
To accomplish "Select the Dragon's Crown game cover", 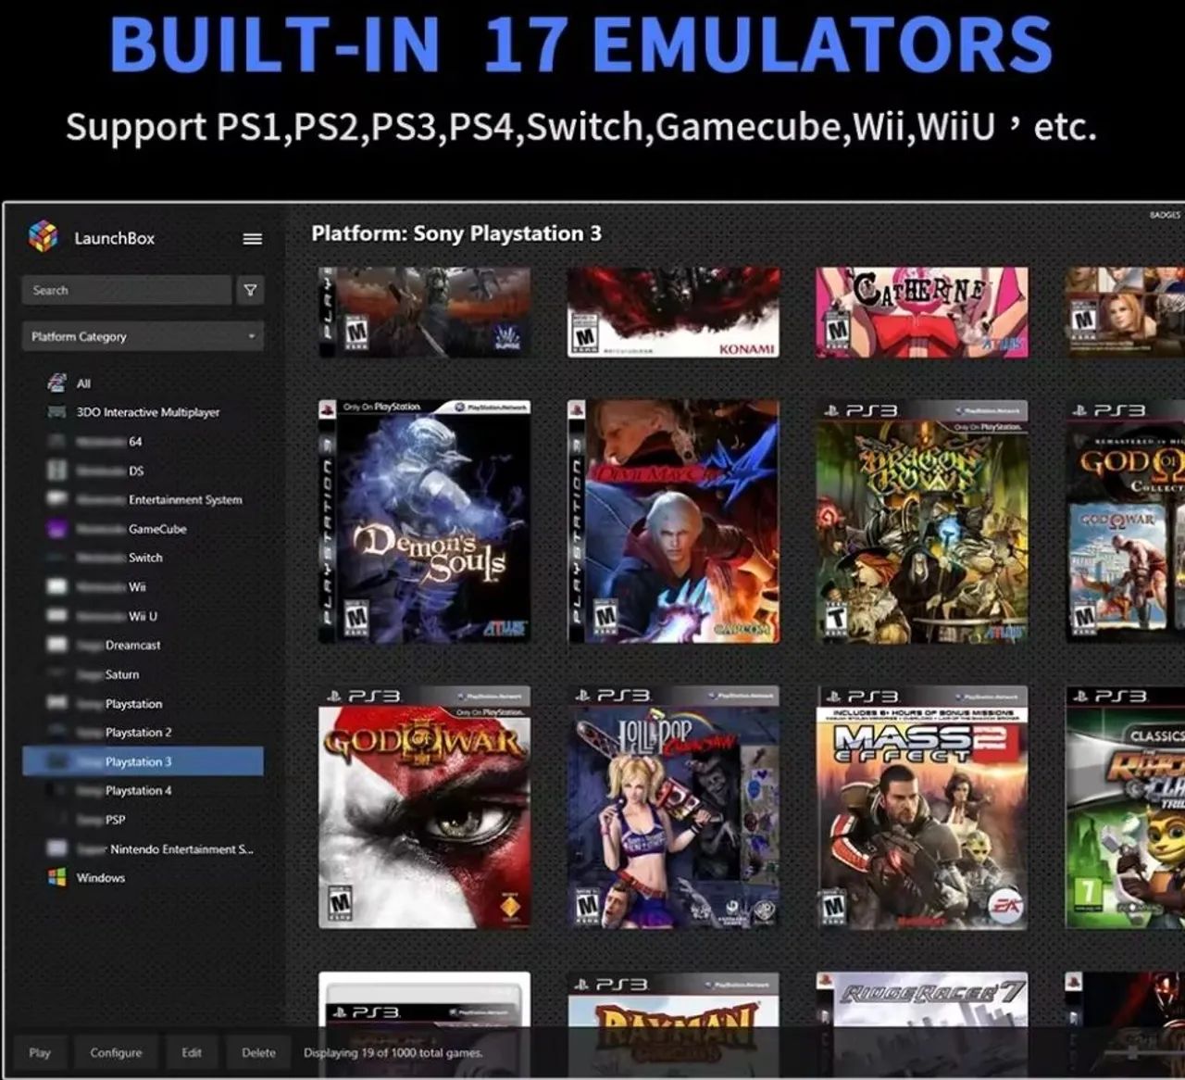I will coord(923,521).
